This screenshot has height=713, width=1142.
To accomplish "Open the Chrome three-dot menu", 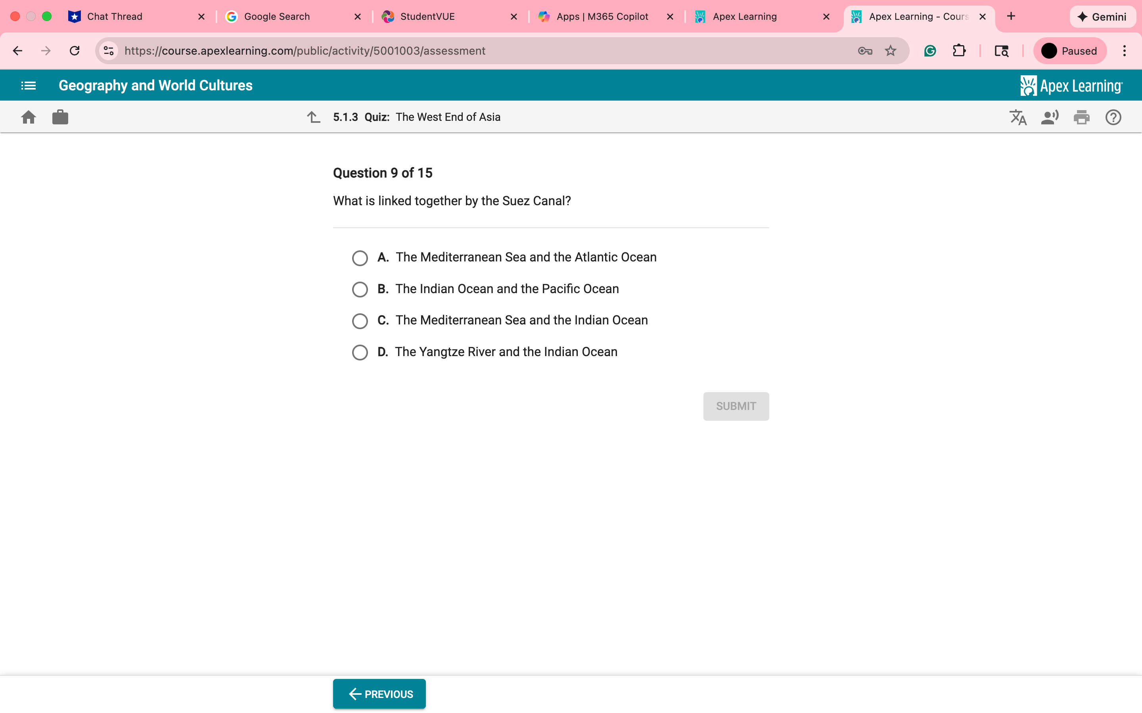I will click(x=1125, y=50).
